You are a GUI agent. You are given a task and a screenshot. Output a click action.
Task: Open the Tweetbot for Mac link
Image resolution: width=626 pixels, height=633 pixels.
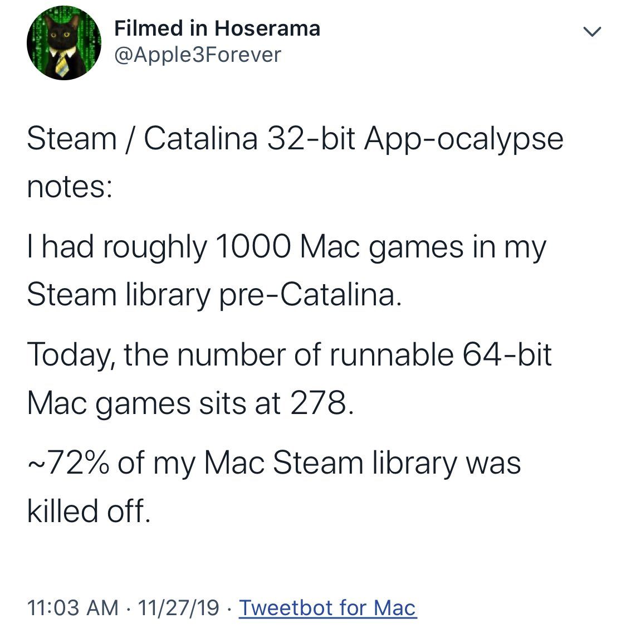(327, 607)
